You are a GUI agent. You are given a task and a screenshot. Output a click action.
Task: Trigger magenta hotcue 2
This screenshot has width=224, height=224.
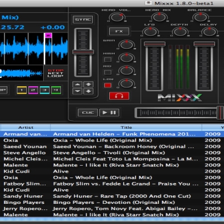pos(33,90)
